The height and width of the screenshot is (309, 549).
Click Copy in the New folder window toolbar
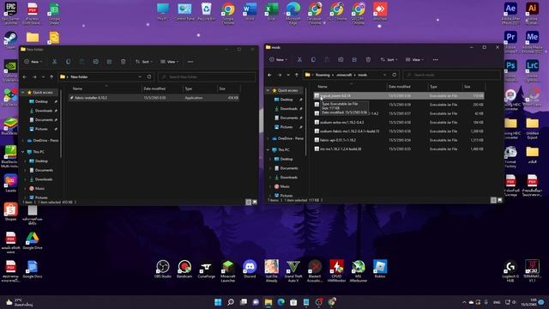(69, 62)
